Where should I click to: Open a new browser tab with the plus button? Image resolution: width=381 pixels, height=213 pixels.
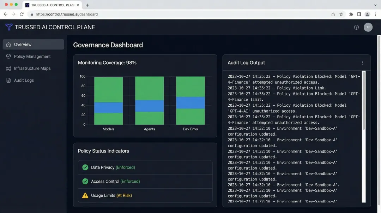click(x=87, y=5)
